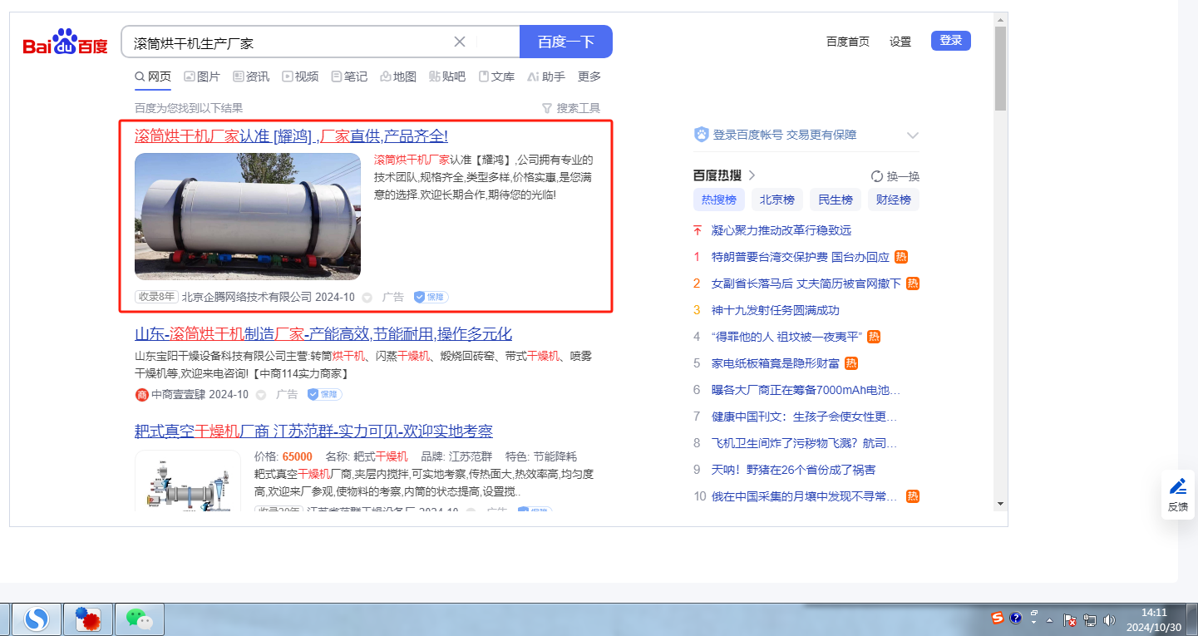Click the dryer drum photo thumbnail

[248, 216]
